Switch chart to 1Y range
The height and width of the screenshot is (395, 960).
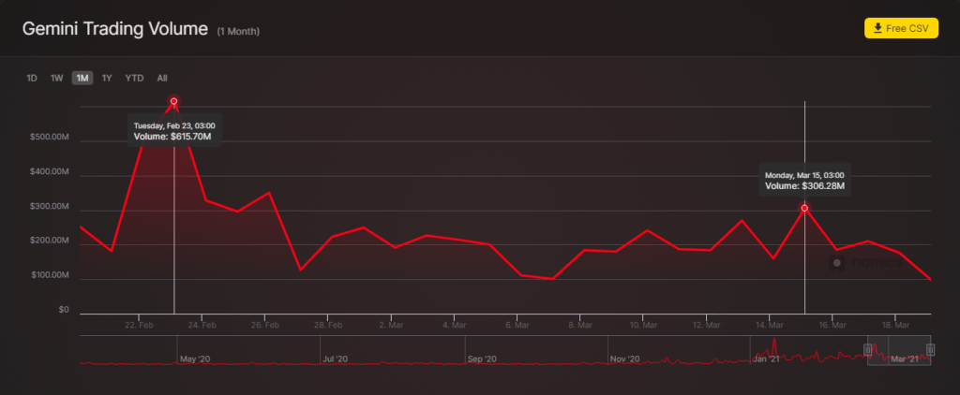[x=107, y=79]
